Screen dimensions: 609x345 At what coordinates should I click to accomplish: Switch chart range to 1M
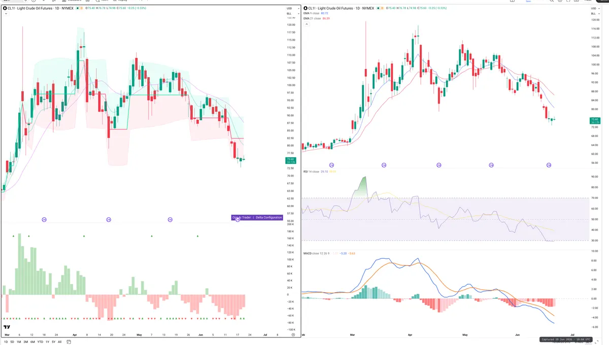point(18,342)
